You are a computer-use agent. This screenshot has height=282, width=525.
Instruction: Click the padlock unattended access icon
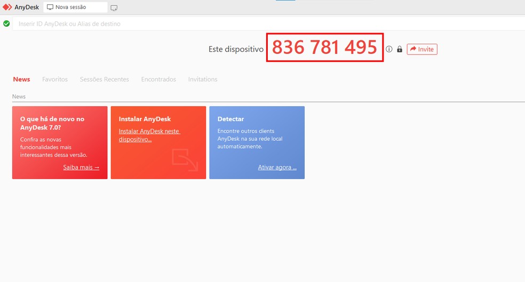coord(400,49)
